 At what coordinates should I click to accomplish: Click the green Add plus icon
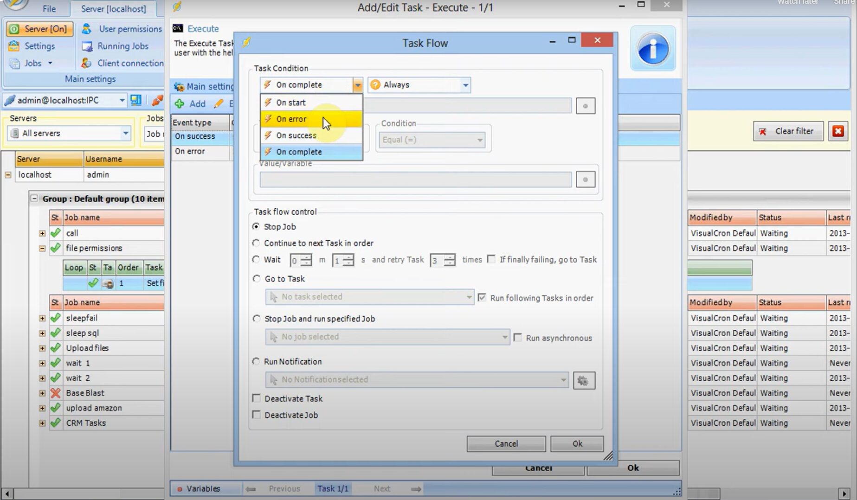pyautogui.click(x=180, y=103)
